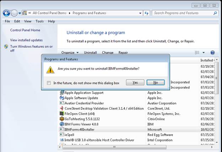
Task: Open the View menu
Action: tap(28, 21)
